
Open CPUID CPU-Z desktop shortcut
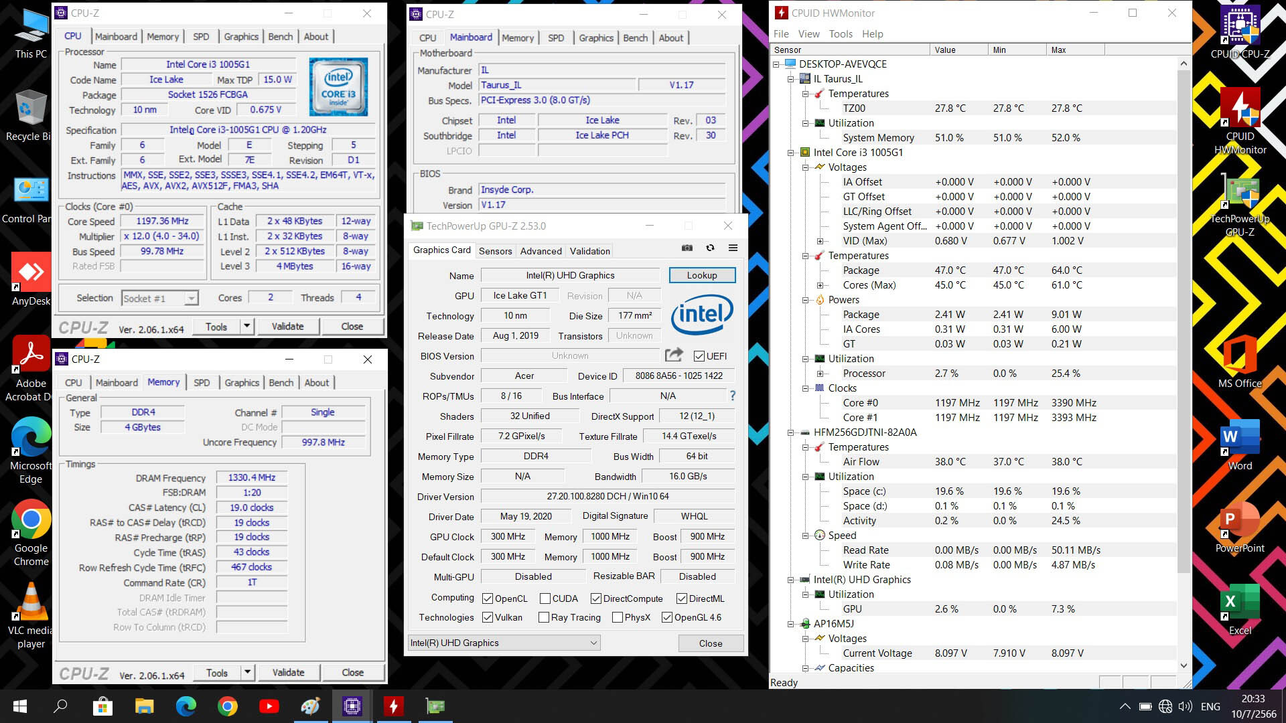pyautogui.click(x=1240, y=32)
